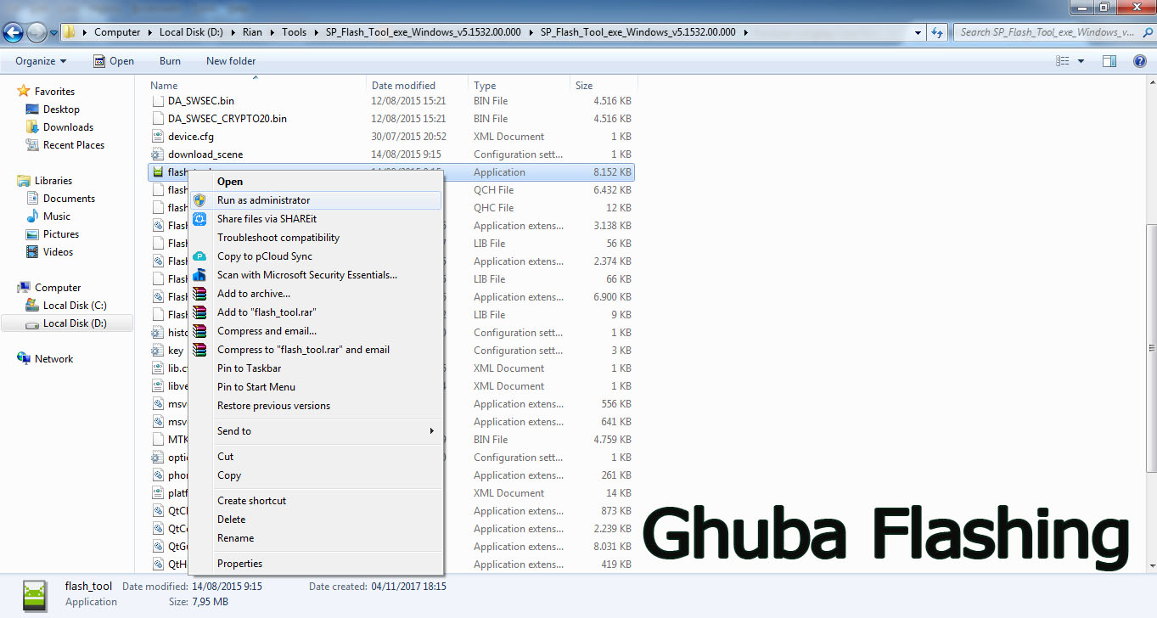Choose Rename in the context menu
This screenshot has width=1157, height=618.
click(235, 537)
